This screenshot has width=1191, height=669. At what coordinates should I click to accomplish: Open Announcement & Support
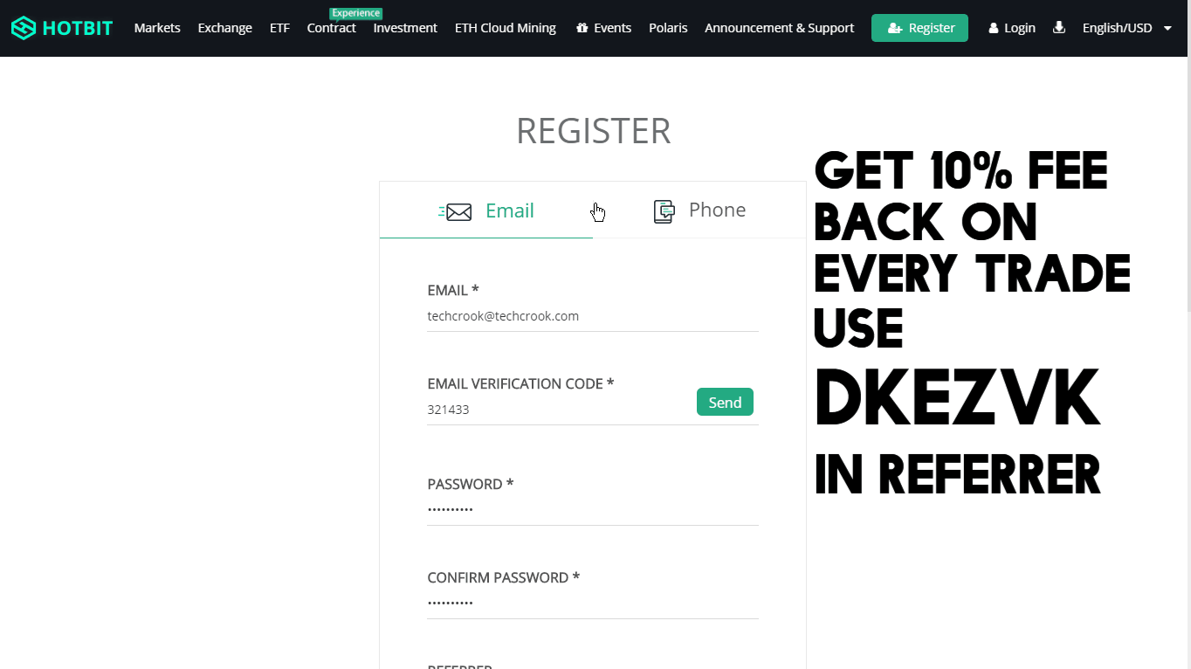point(780,28)
